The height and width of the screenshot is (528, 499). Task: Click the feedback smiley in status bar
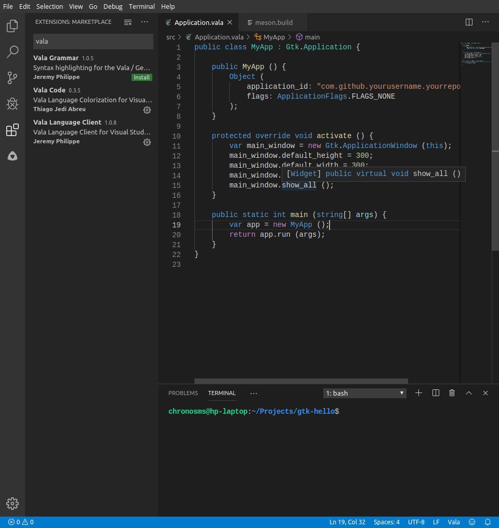click(472, 522)
